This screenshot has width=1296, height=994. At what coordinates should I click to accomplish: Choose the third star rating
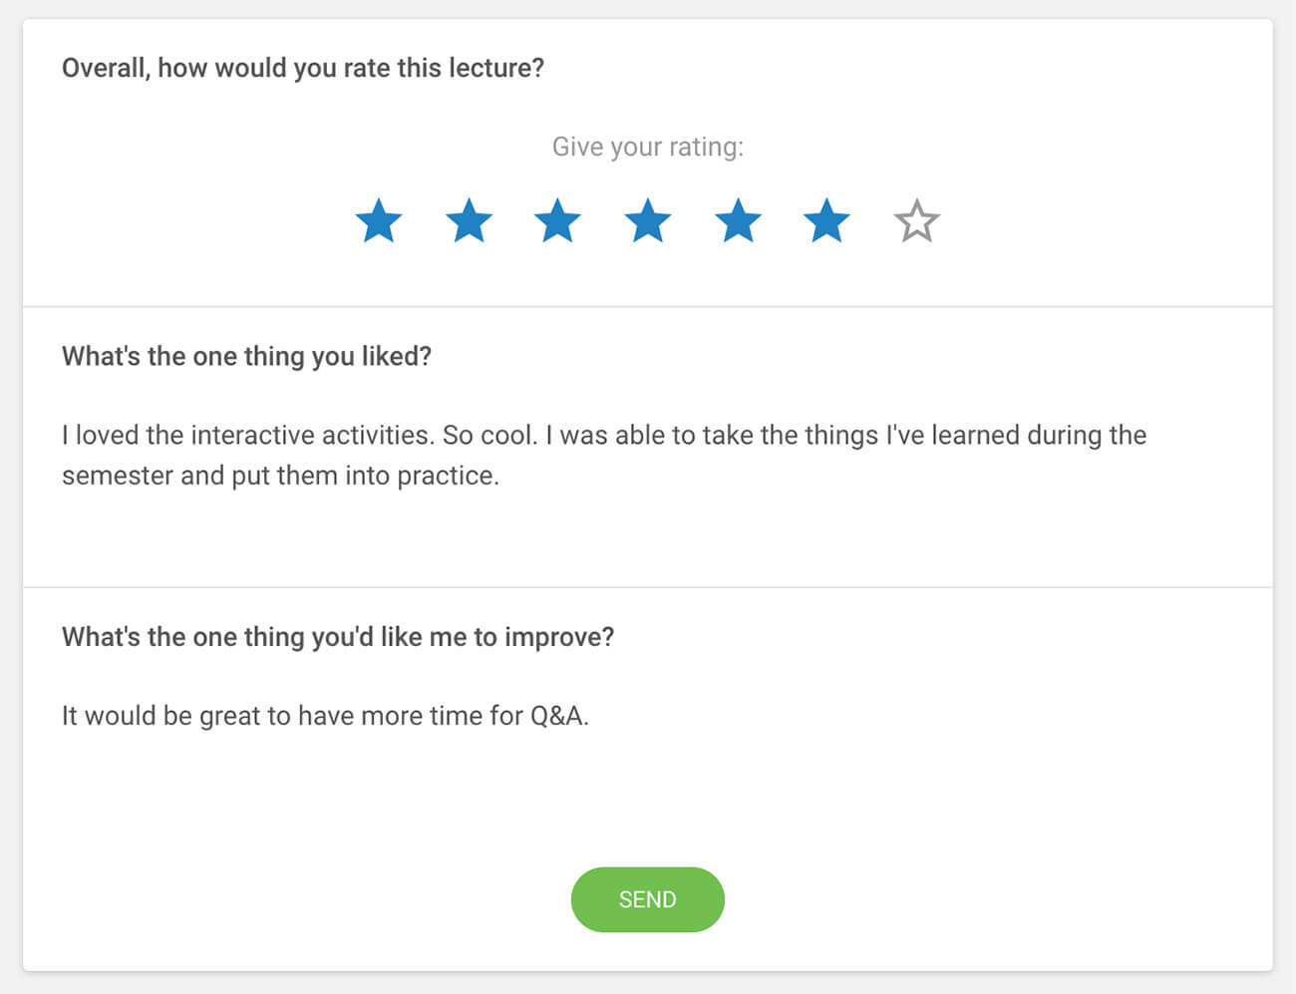tap(557, 221)
